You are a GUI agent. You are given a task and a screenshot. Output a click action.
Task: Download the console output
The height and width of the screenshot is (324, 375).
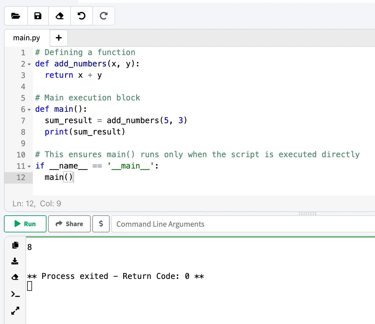(15, 261)
